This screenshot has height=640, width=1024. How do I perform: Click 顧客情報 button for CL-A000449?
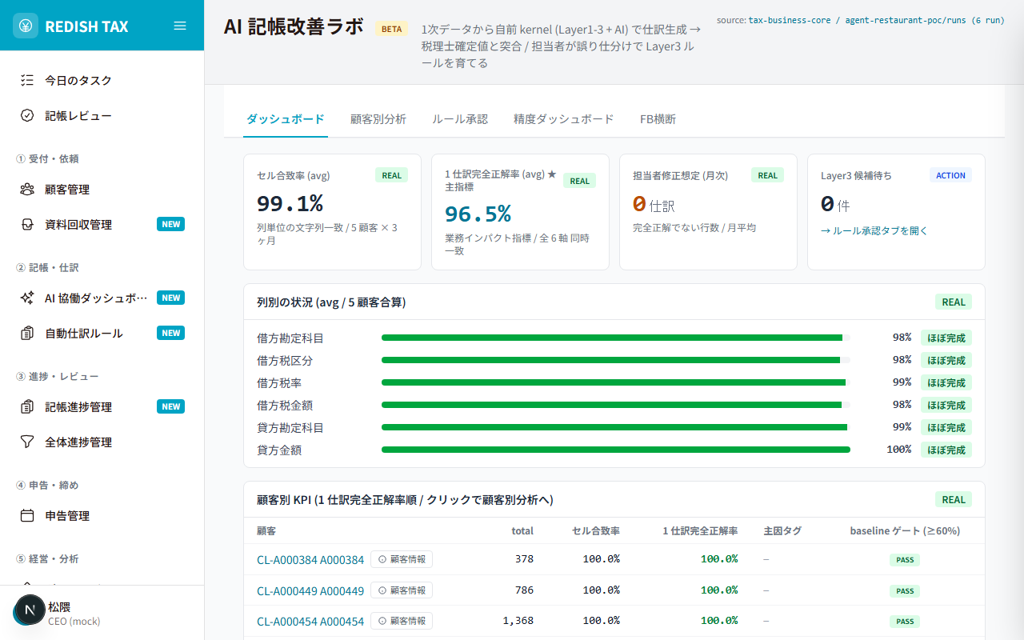pyautogui.click(x=402, y=590)
